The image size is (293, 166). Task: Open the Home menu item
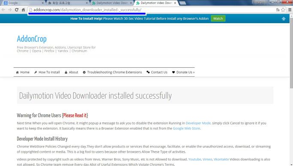click(x=23, y=72)
